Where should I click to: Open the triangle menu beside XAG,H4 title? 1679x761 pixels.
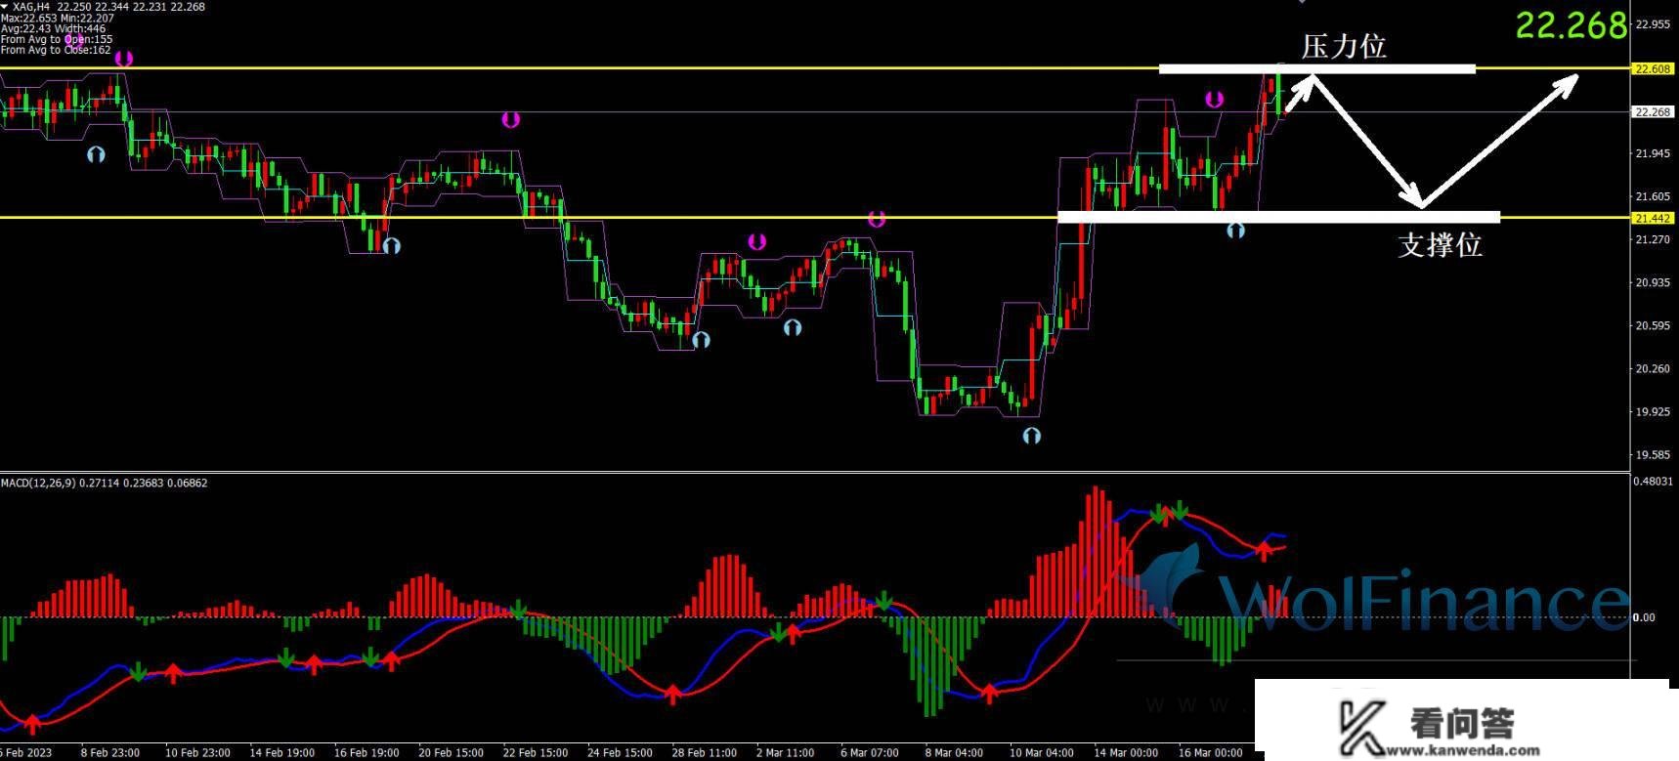click(x=3, y=7)
